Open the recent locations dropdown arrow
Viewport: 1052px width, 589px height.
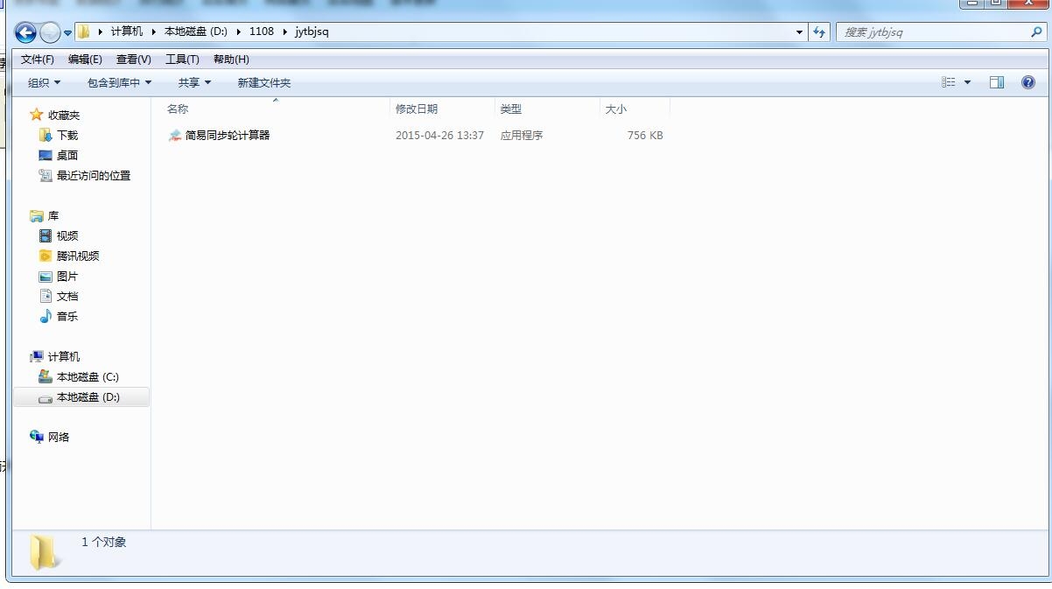67,32
